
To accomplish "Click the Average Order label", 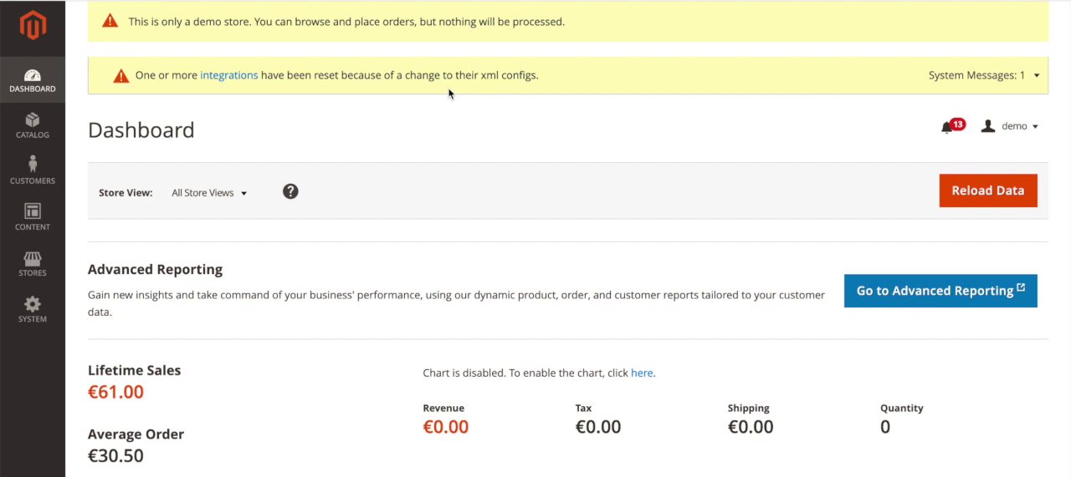I will coord(136,434).
